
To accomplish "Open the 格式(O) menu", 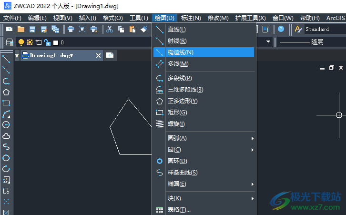I will 113,18.
